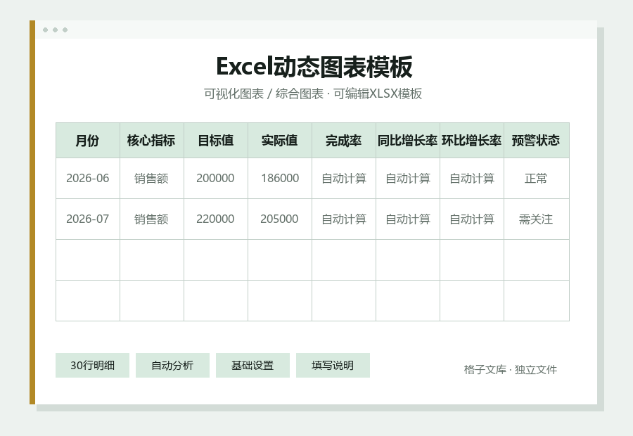Select the 预警状态 column header
This screenshot has height=436, width=633.
(x=537, y=141)
